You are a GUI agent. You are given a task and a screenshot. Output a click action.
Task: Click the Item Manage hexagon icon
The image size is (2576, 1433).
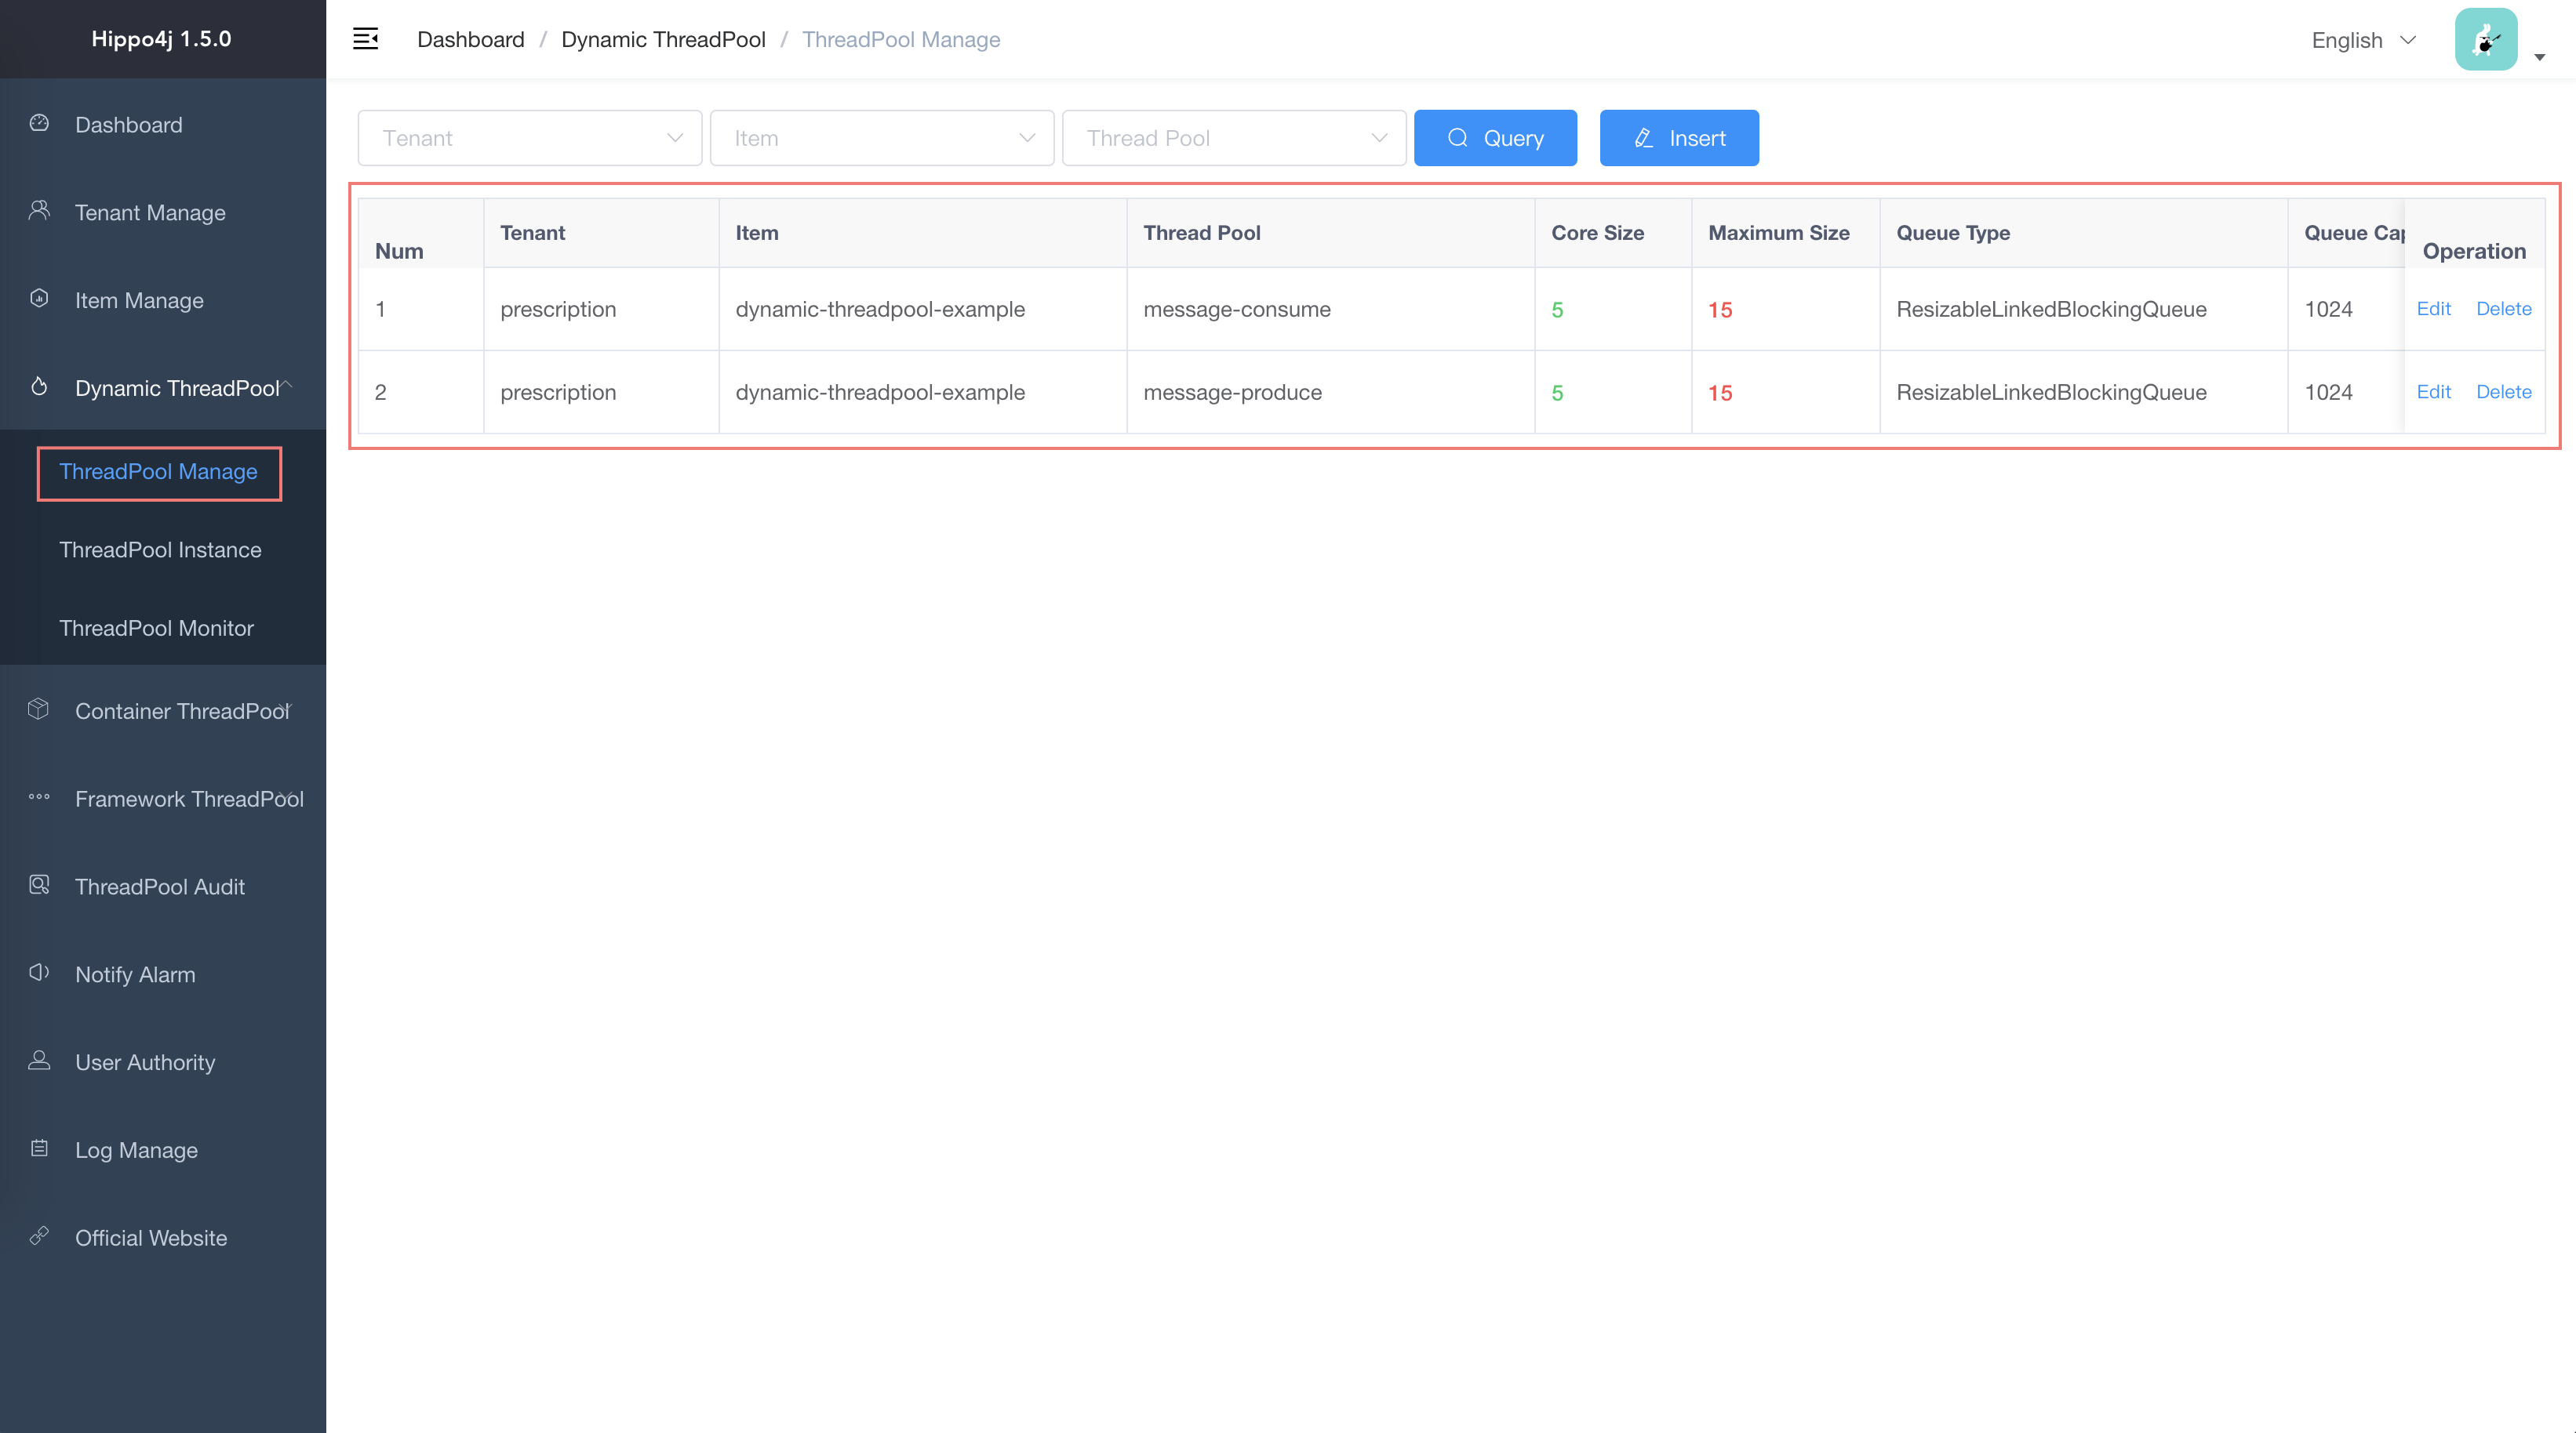tap(39, 299)
